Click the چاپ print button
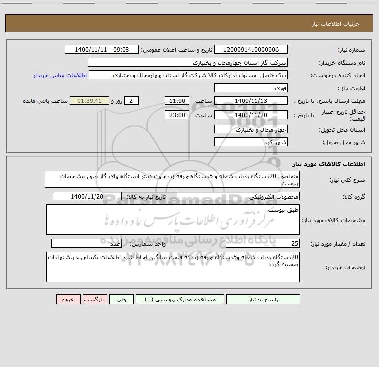Screen dimensions: 379x367 (122, 299)
